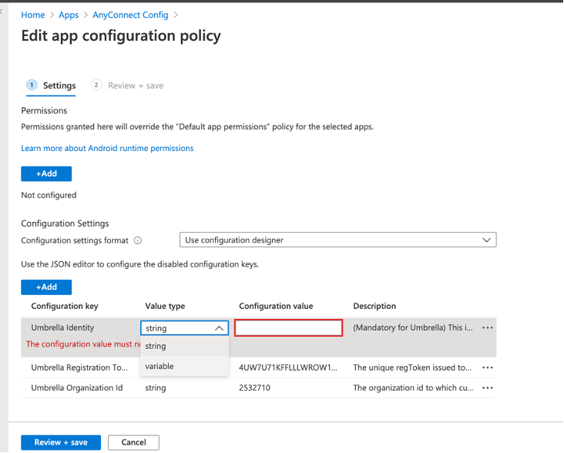
Task: Focus the empty Umbrella Identity configuration value field
Action: click(288, 328)
